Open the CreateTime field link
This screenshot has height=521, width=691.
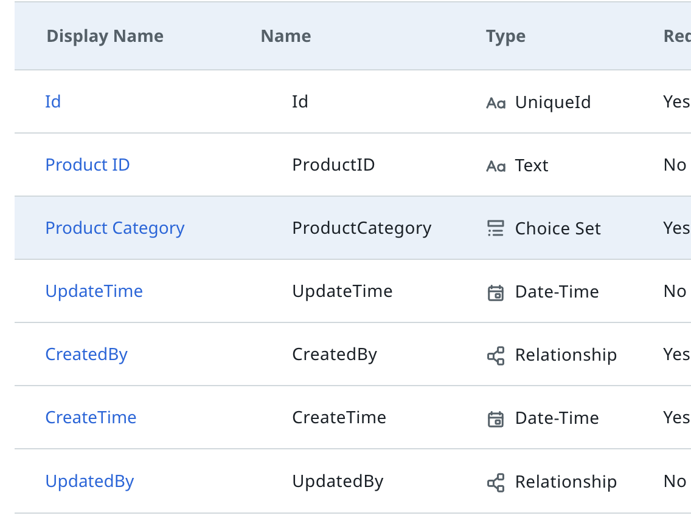pyautogui.click(x=91, y=417)
